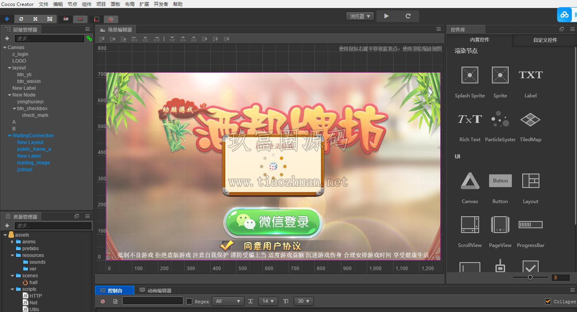Choose the ParticleSystem node icon
This screenshot has height=312, width=577.
[x=500, y=119]
